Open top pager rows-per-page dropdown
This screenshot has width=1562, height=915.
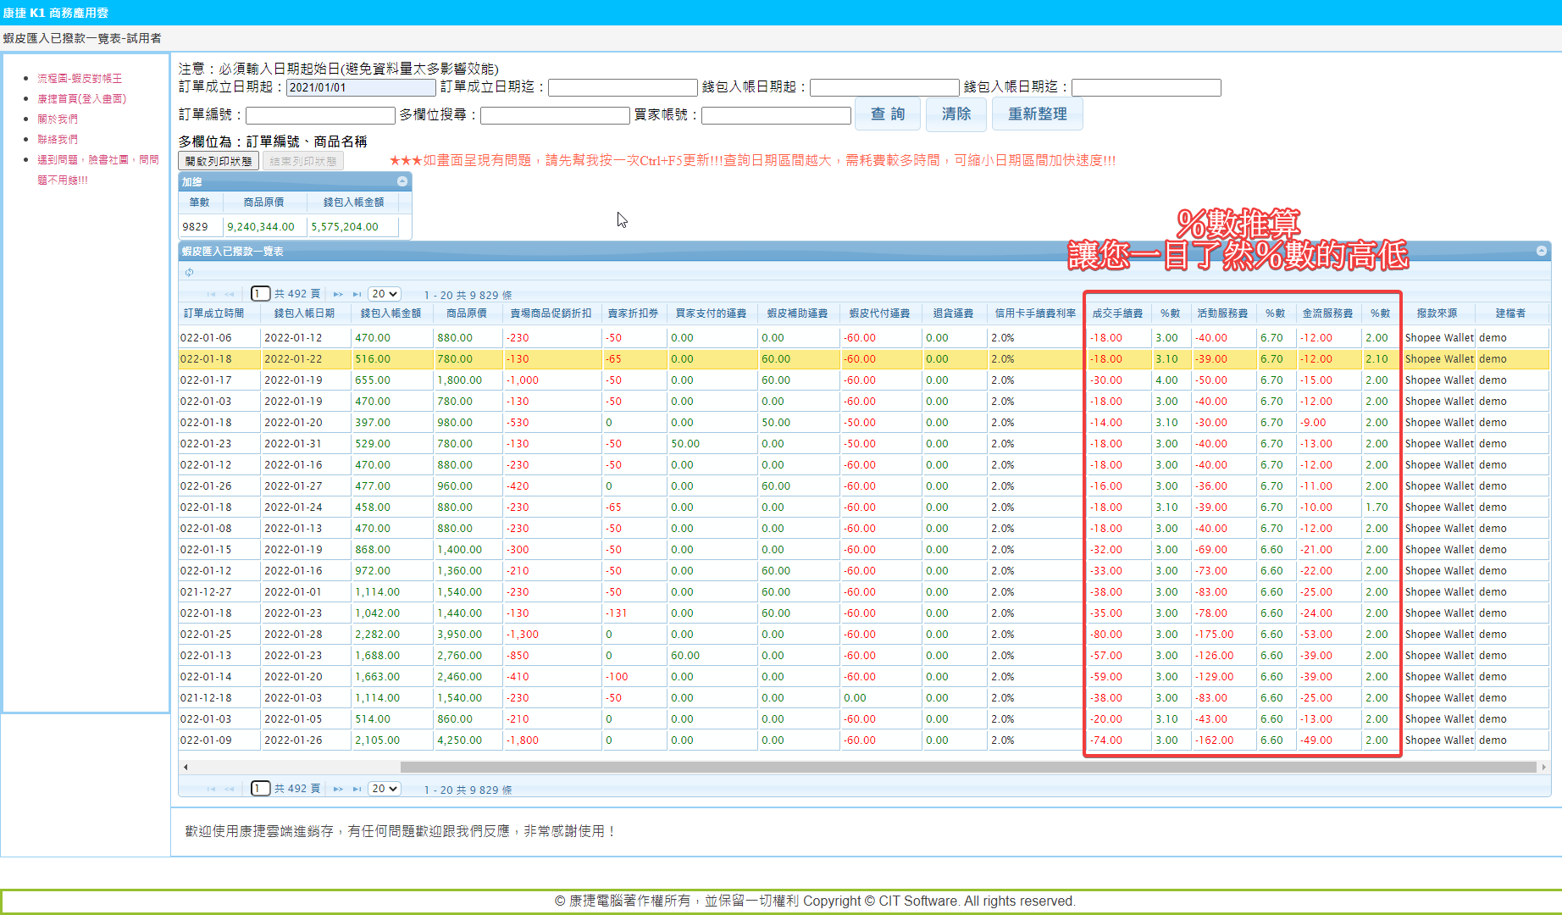[x=385, y=294]
